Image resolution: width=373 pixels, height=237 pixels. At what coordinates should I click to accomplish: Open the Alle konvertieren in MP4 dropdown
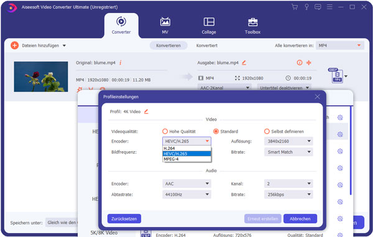coord(340,45)
